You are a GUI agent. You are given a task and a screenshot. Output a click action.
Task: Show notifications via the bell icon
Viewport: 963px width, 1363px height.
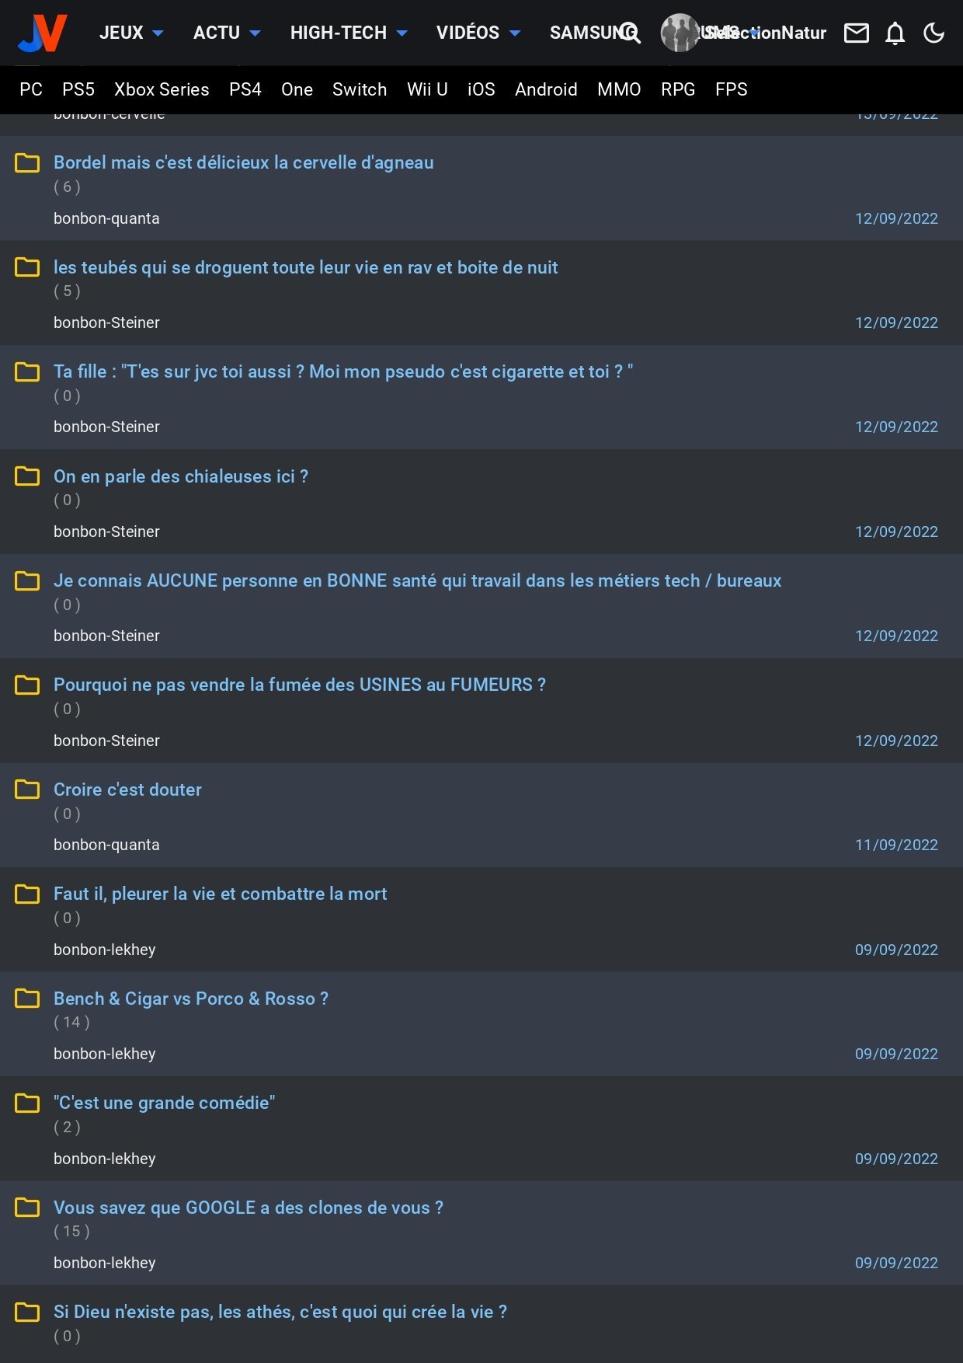pos(895,33)
